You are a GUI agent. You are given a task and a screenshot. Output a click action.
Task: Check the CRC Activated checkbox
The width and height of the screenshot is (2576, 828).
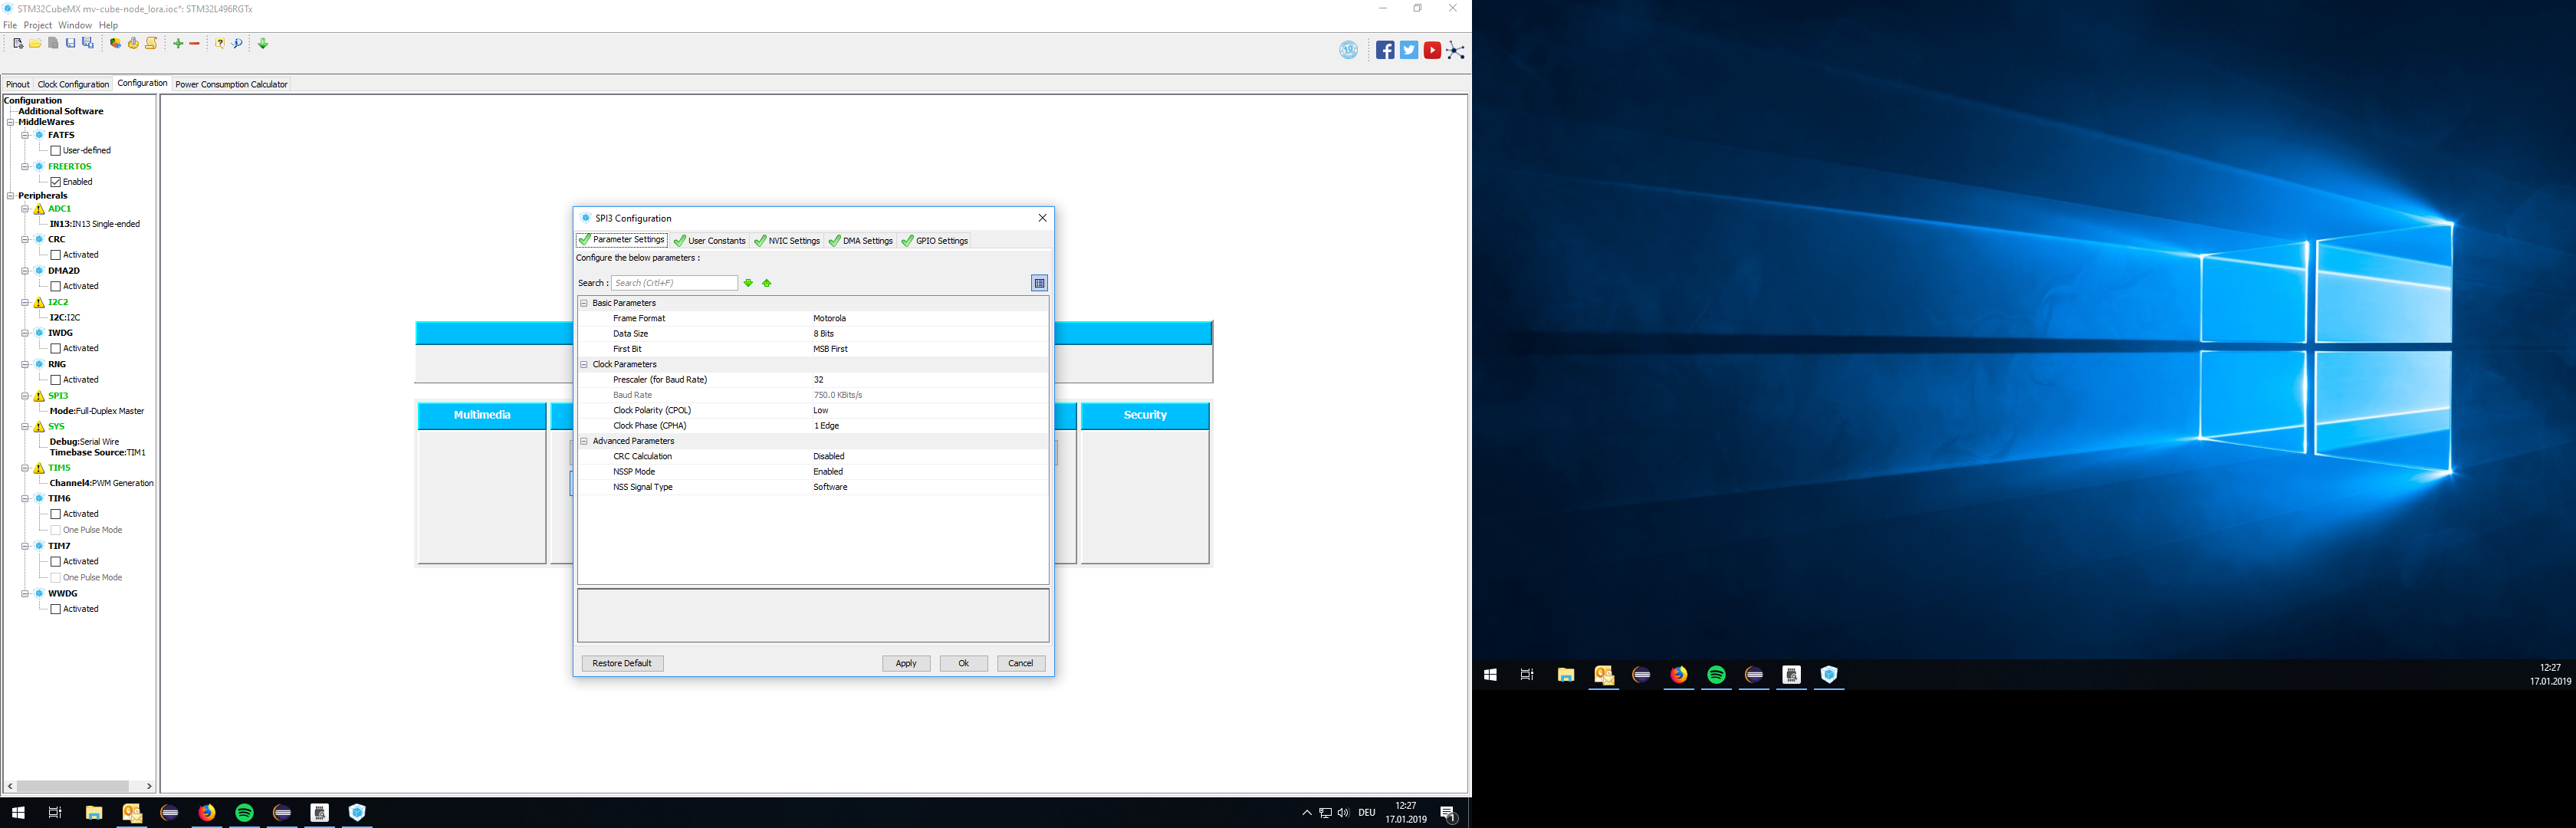click(x=56, y=255)
